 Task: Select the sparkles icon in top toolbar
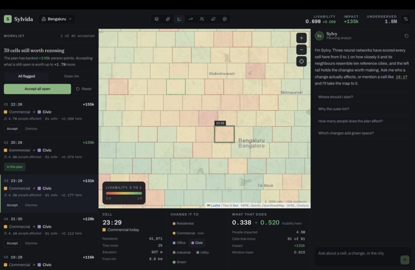pyautogui.click(x=168, y=19)
